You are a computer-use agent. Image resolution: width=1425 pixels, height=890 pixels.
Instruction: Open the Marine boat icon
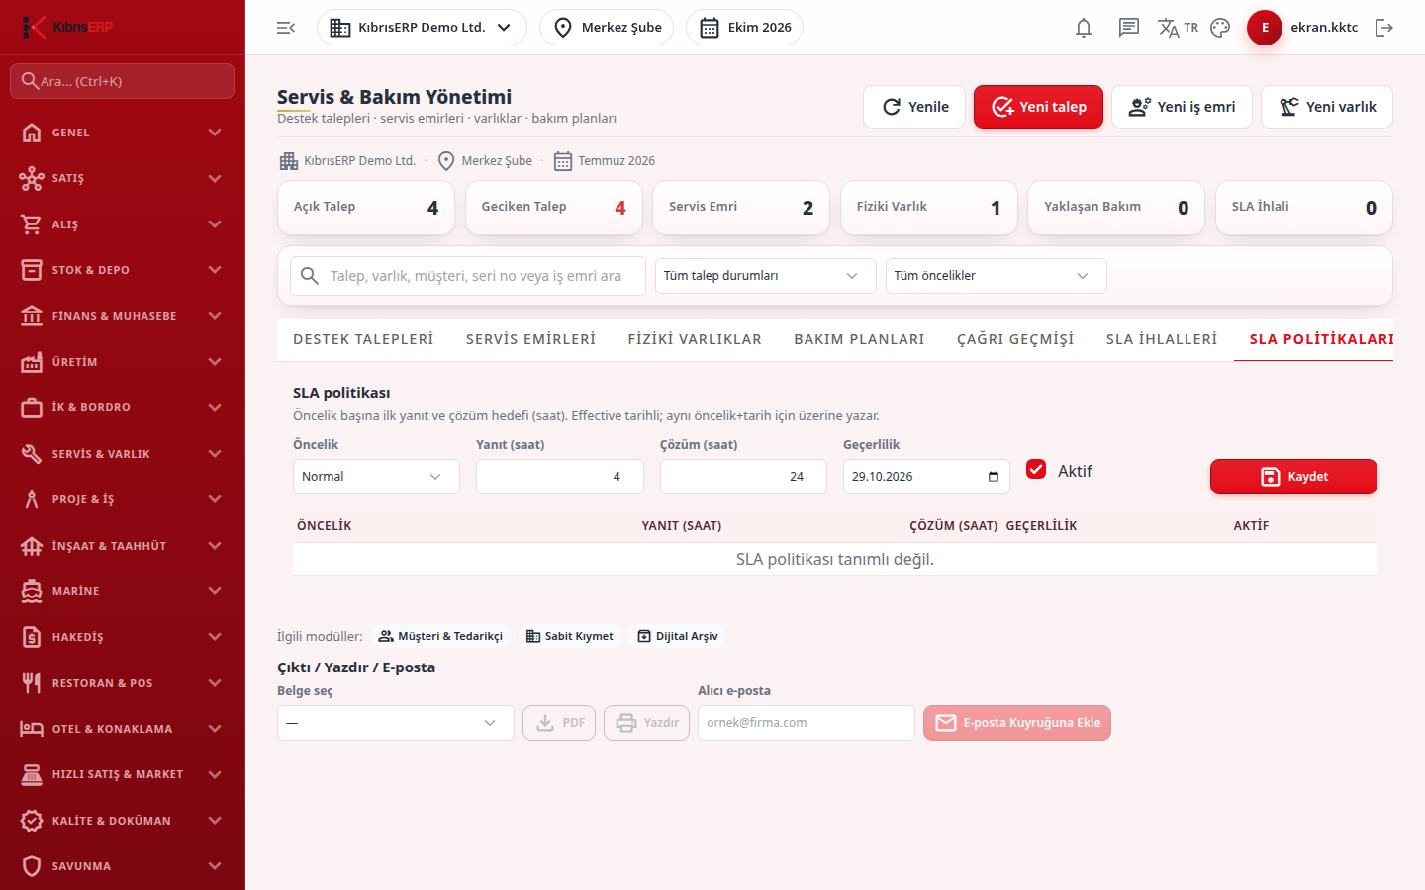tap(32, 591)
